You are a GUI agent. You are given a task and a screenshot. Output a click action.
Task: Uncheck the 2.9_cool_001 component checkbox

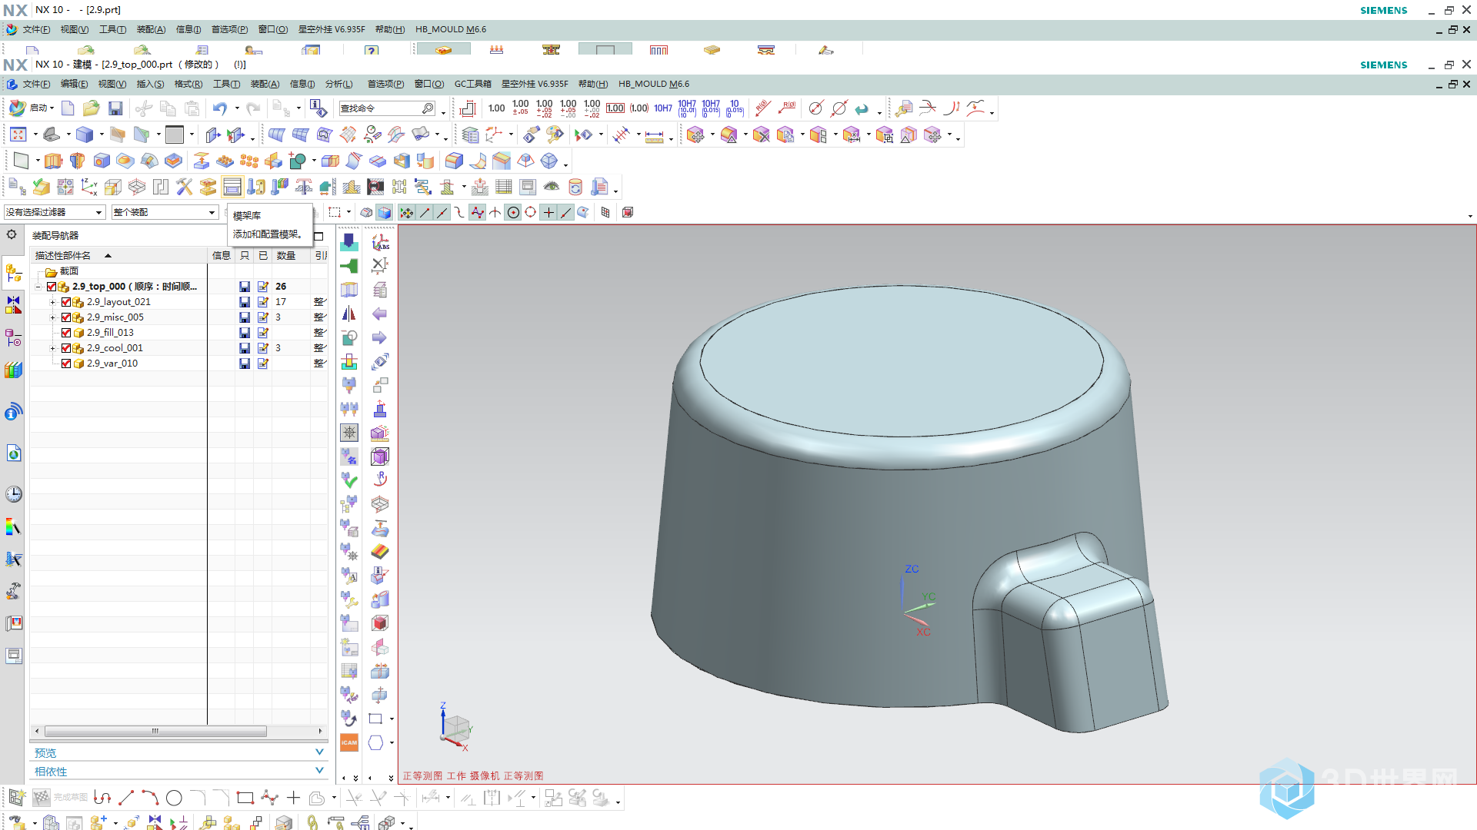click(66, 348)
